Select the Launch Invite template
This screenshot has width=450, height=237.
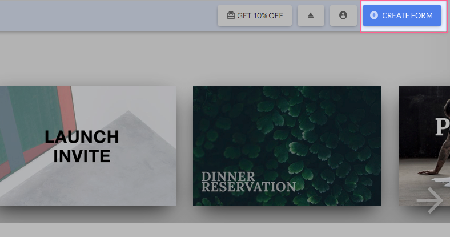tap(88, 146)
